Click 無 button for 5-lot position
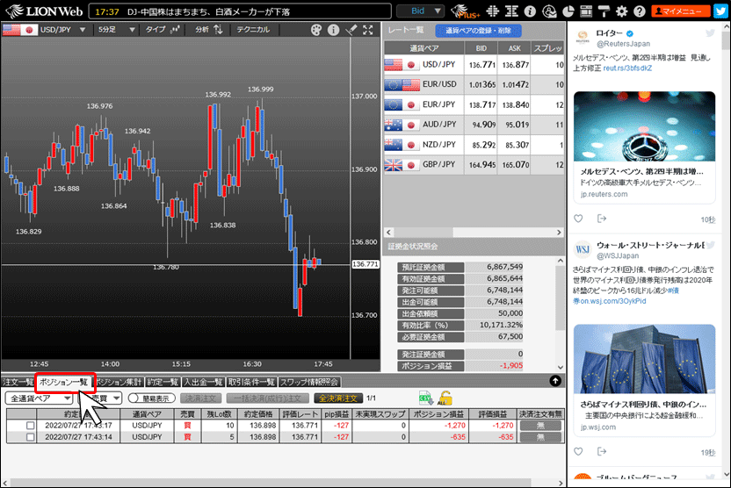This screenshot has height=488, width=731. coord(540,437)
